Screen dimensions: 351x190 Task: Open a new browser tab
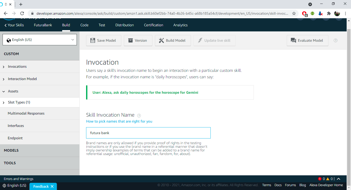[21, 4]
